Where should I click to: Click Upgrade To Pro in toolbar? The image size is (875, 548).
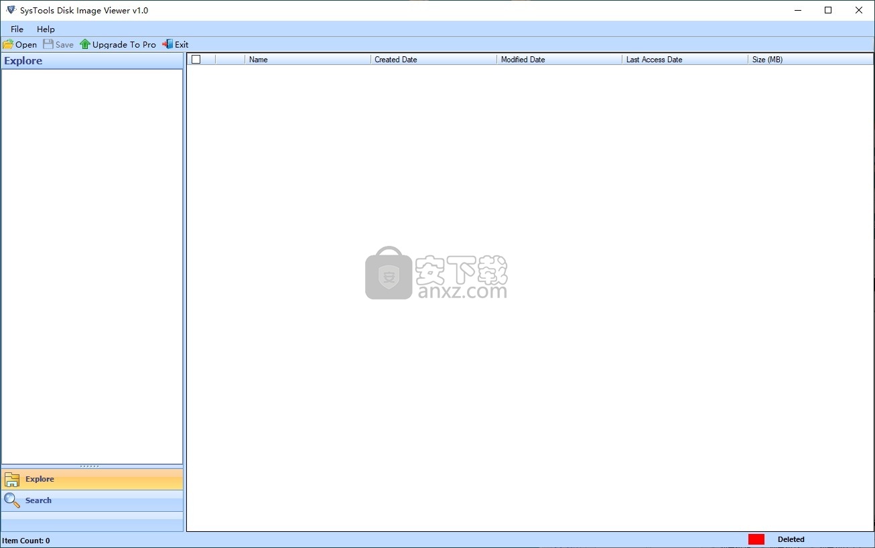point(118,44)
